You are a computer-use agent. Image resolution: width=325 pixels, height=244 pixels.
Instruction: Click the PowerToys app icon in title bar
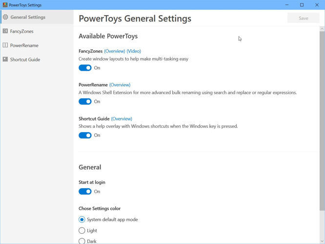pyautogui.click(x=5, y=5)
